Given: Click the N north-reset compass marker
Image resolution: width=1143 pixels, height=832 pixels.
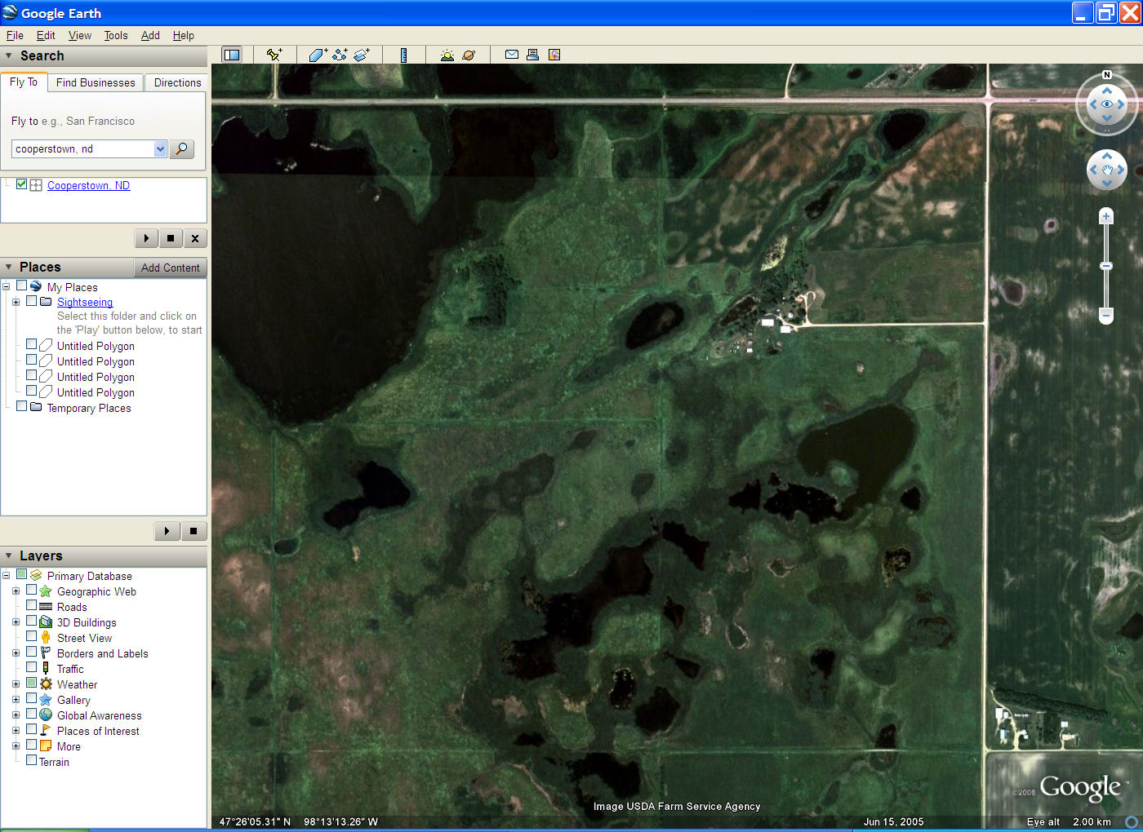Looking at the screenshot, I should [1107, 75].
